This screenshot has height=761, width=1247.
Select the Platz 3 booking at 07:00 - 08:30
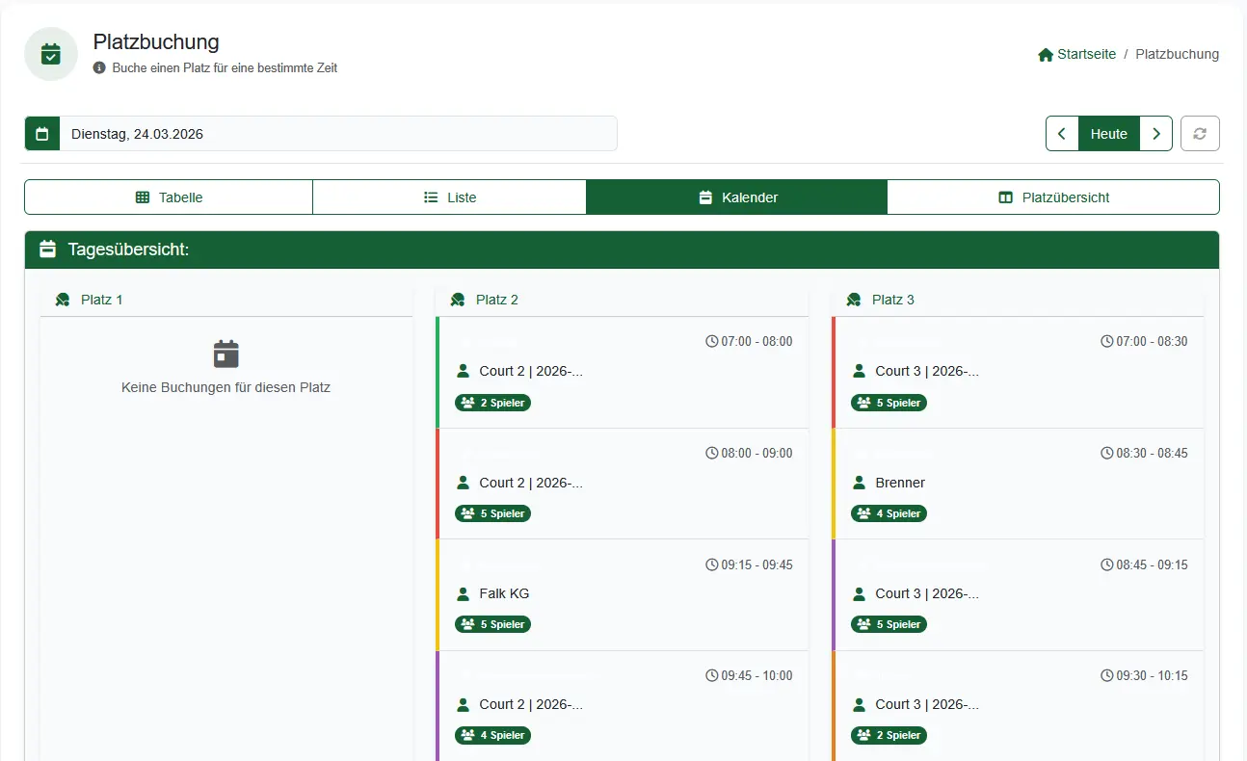(x=1018, y=372)
